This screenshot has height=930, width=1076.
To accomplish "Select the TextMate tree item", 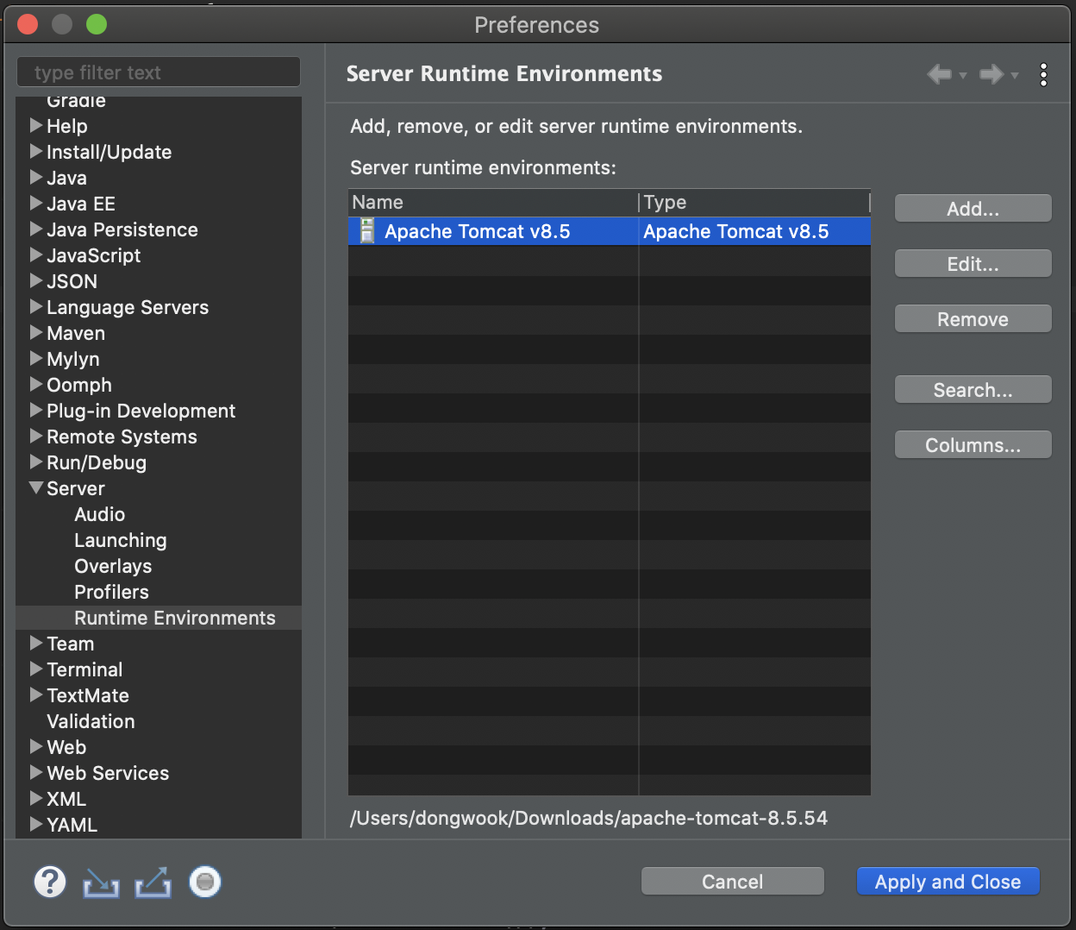I will click(x=88, y=695).
